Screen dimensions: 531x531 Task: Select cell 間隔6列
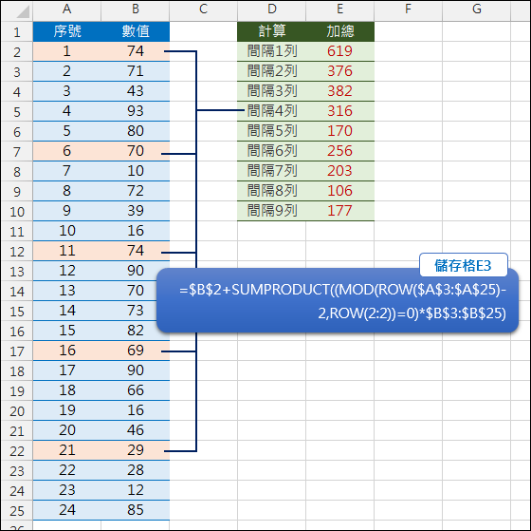pos(271,151)
